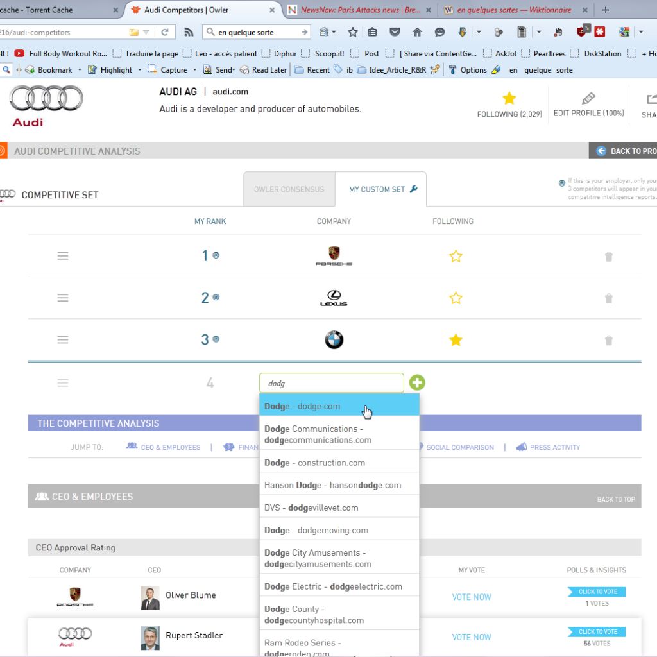Open the downloads arrow icon
Viewport: 657px width, 657px height.
tap(462, 32)
